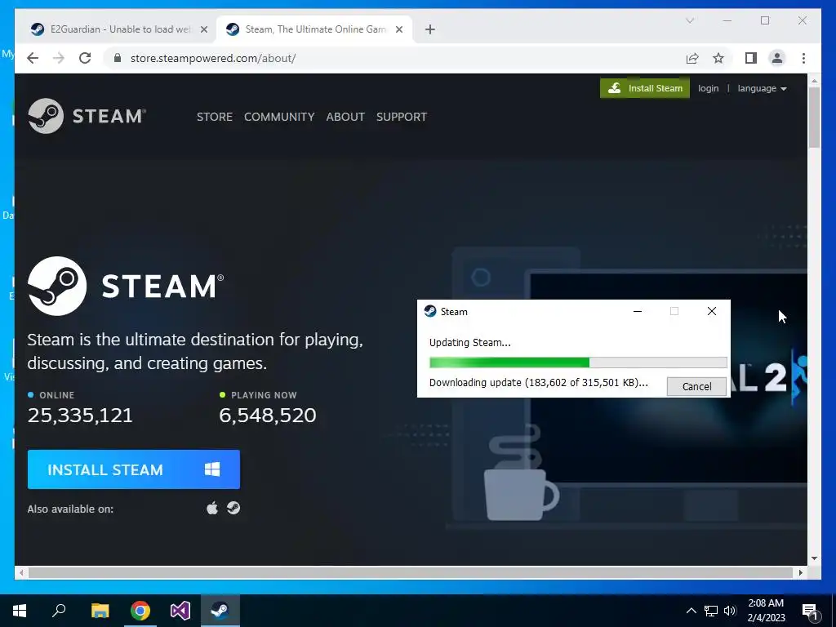Screen dimensions: 836x627
Task: Click the horizontal scrollbar right arrow
Action: (800, 572)
